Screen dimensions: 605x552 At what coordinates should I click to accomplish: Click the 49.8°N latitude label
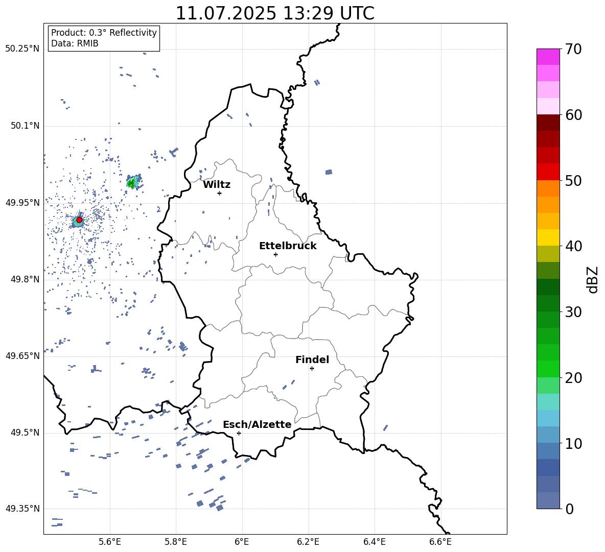coord(25,279)
